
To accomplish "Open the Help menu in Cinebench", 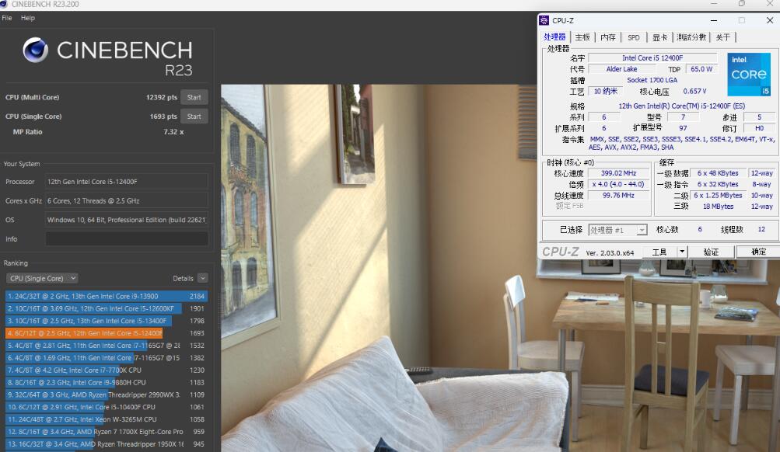I will tap(28, 18).
